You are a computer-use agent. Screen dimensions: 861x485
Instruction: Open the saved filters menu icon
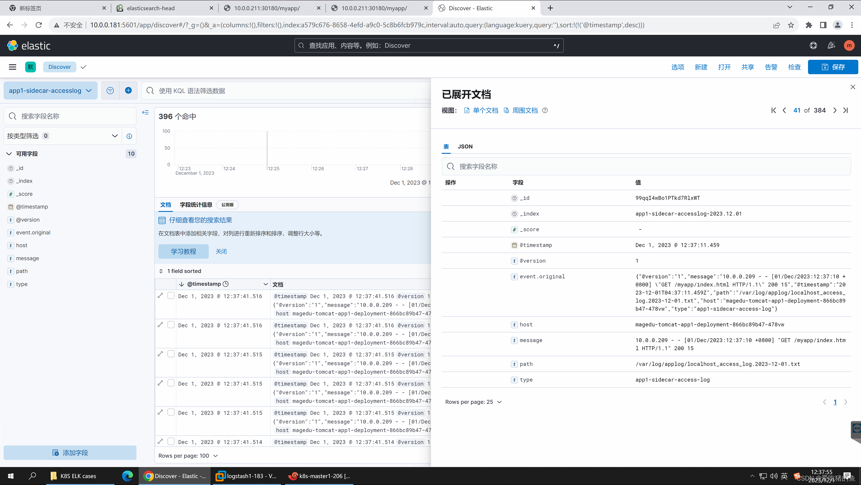[x=110, y=91]
